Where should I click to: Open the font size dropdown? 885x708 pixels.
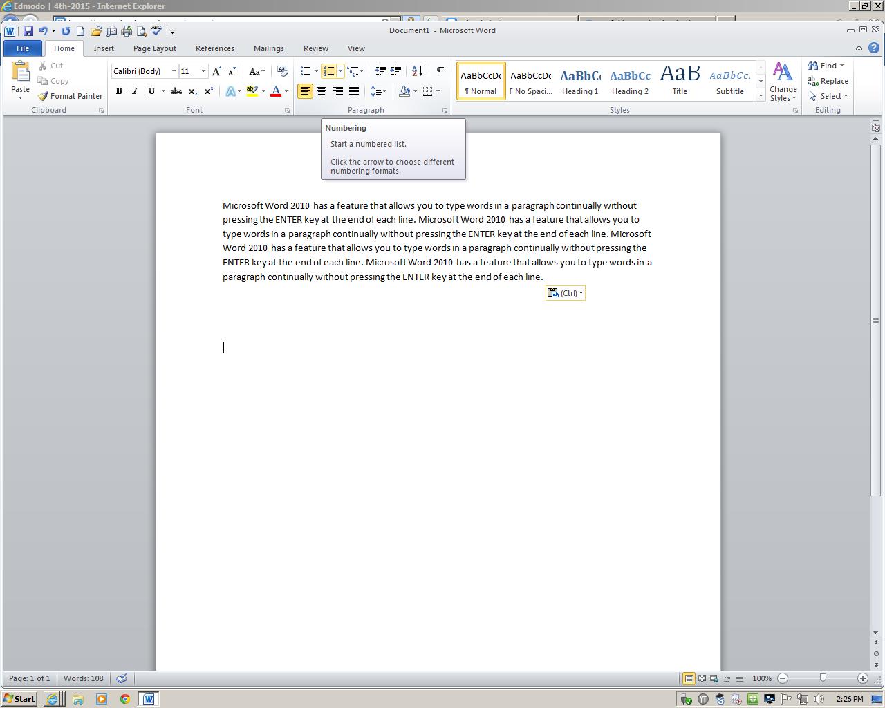pos(203,71)
